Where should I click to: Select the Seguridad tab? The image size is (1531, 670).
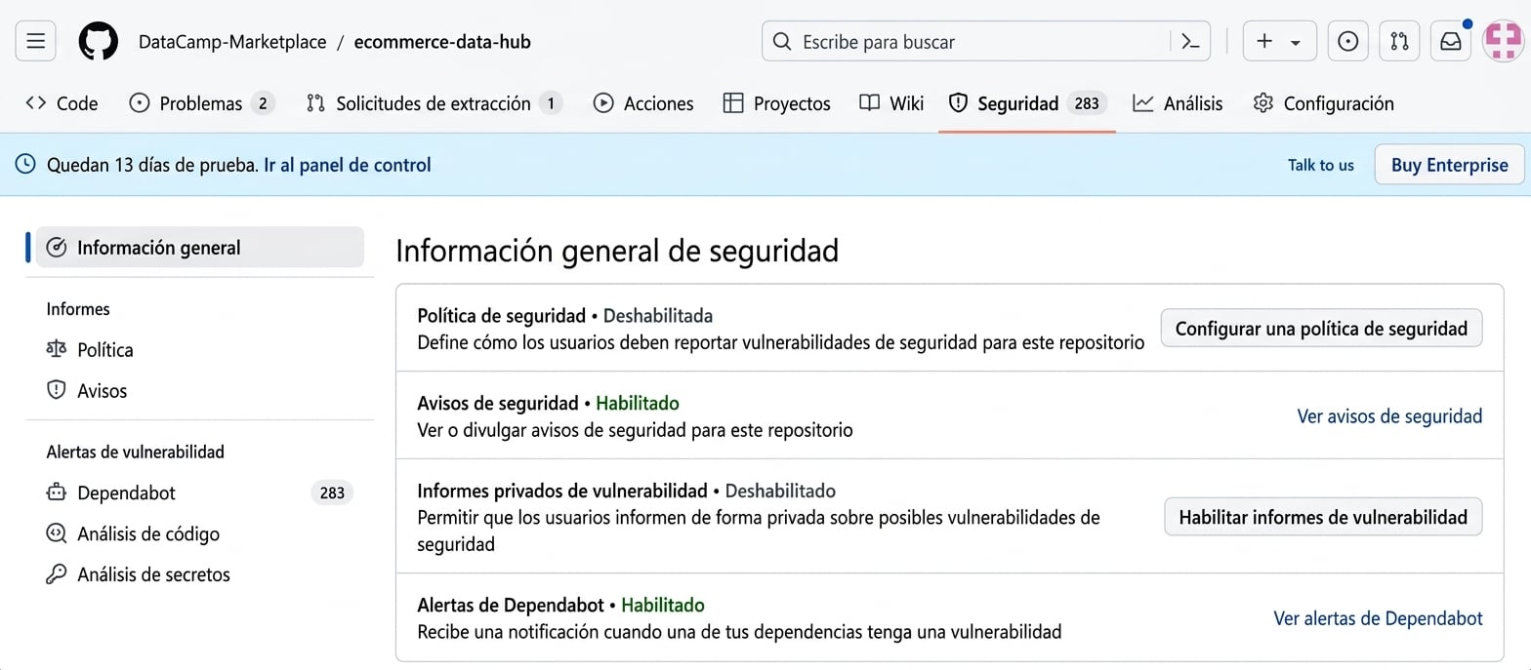pos(1027,103)
